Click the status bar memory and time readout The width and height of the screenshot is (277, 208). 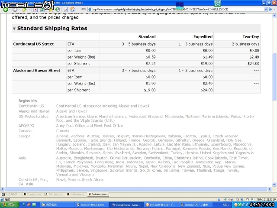pyautogui.click(x=266, y=199)
